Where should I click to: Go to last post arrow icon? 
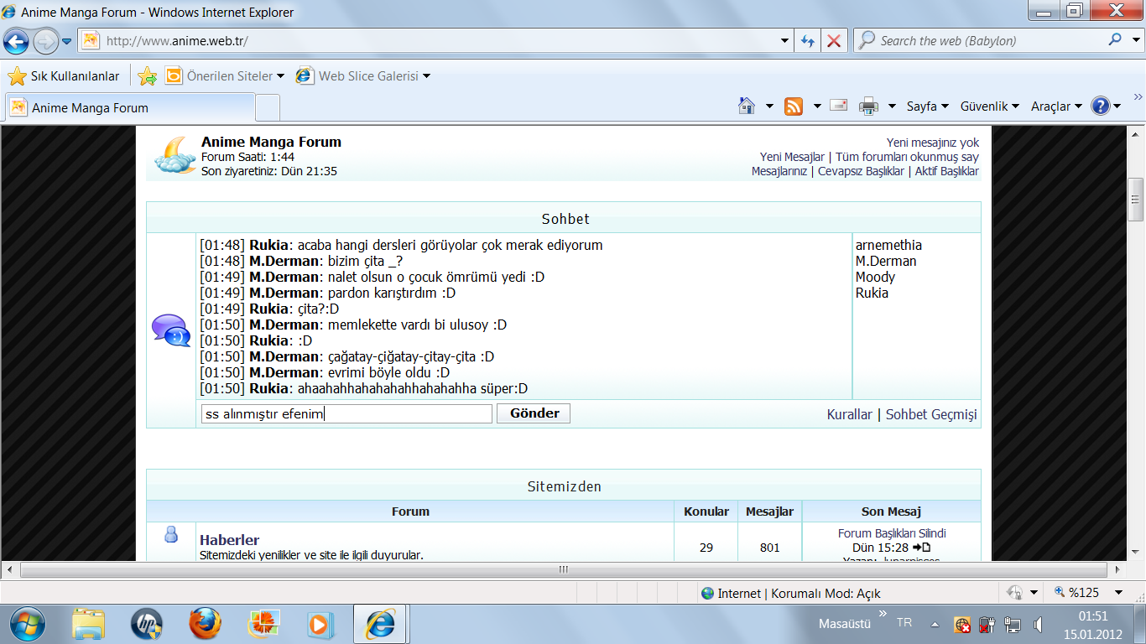(922, 548)
